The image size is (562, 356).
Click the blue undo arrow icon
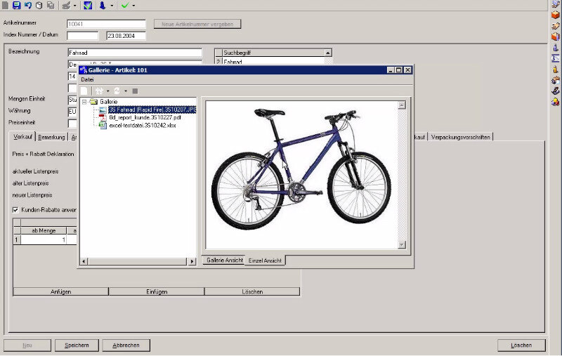(x=27, y=5)
